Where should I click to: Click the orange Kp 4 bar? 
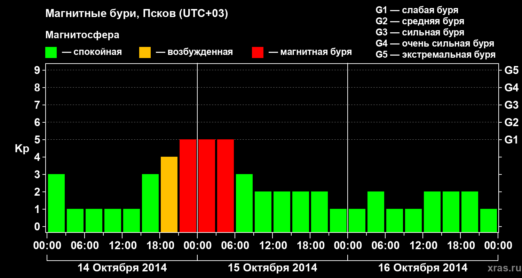169,194
